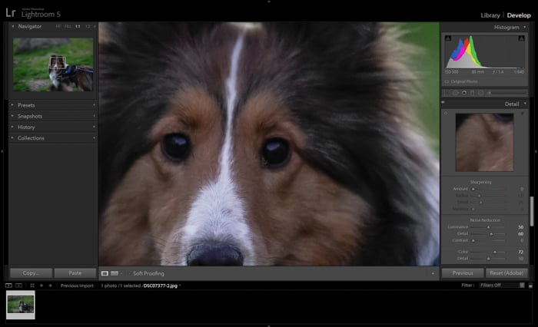Screen dimensions: 538x327
Task: Open the Before/After view options arrow
Action: pos(121,273)
